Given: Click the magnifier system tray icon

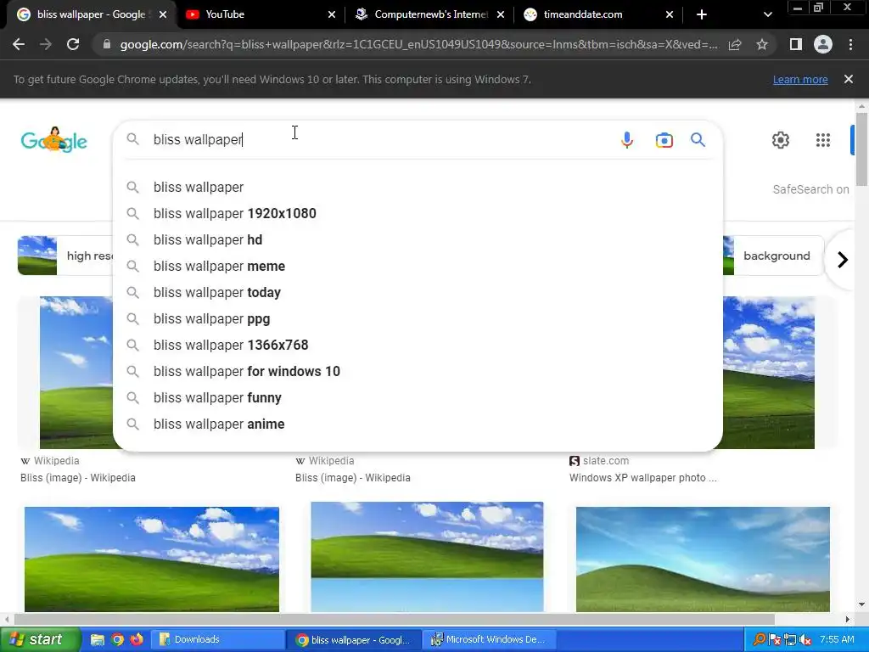Looking at the screenshot, I should [x=760, y=640].
